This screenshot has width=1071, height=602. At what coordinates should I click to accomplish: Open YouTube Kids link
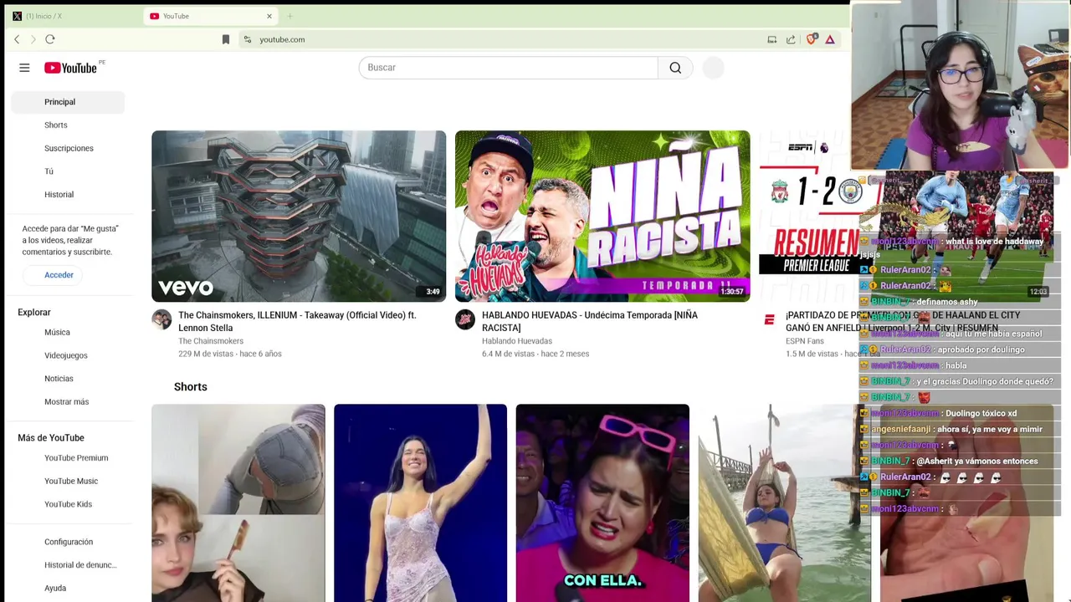[68, 504]
